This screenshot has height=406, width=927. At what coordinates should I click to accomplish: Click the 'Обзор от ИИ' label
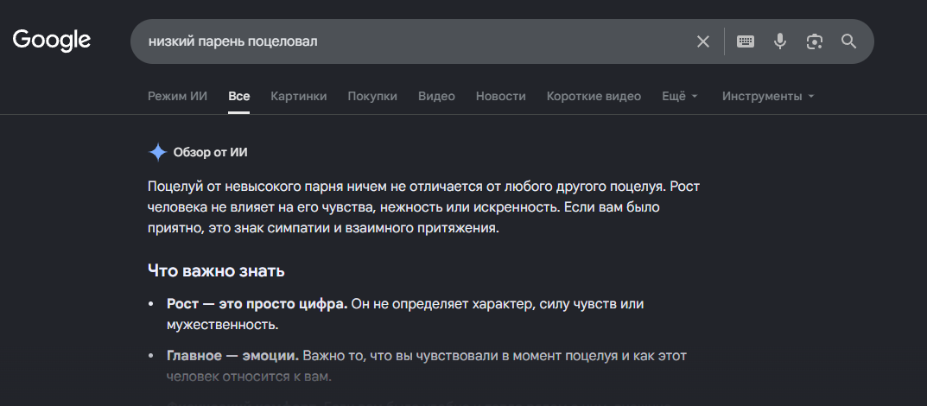[211, 153]
